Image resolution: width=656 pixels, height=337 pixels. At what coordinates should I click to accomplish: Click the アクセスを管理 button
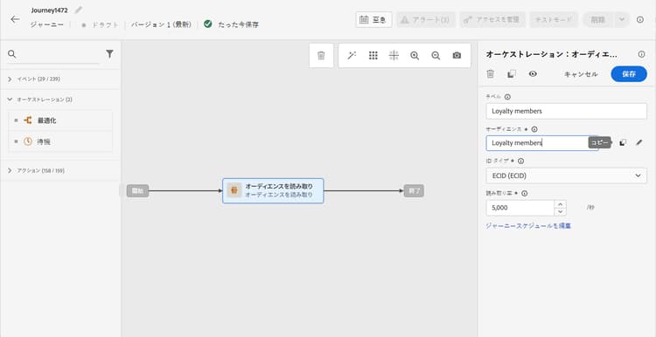pos(492,19)
